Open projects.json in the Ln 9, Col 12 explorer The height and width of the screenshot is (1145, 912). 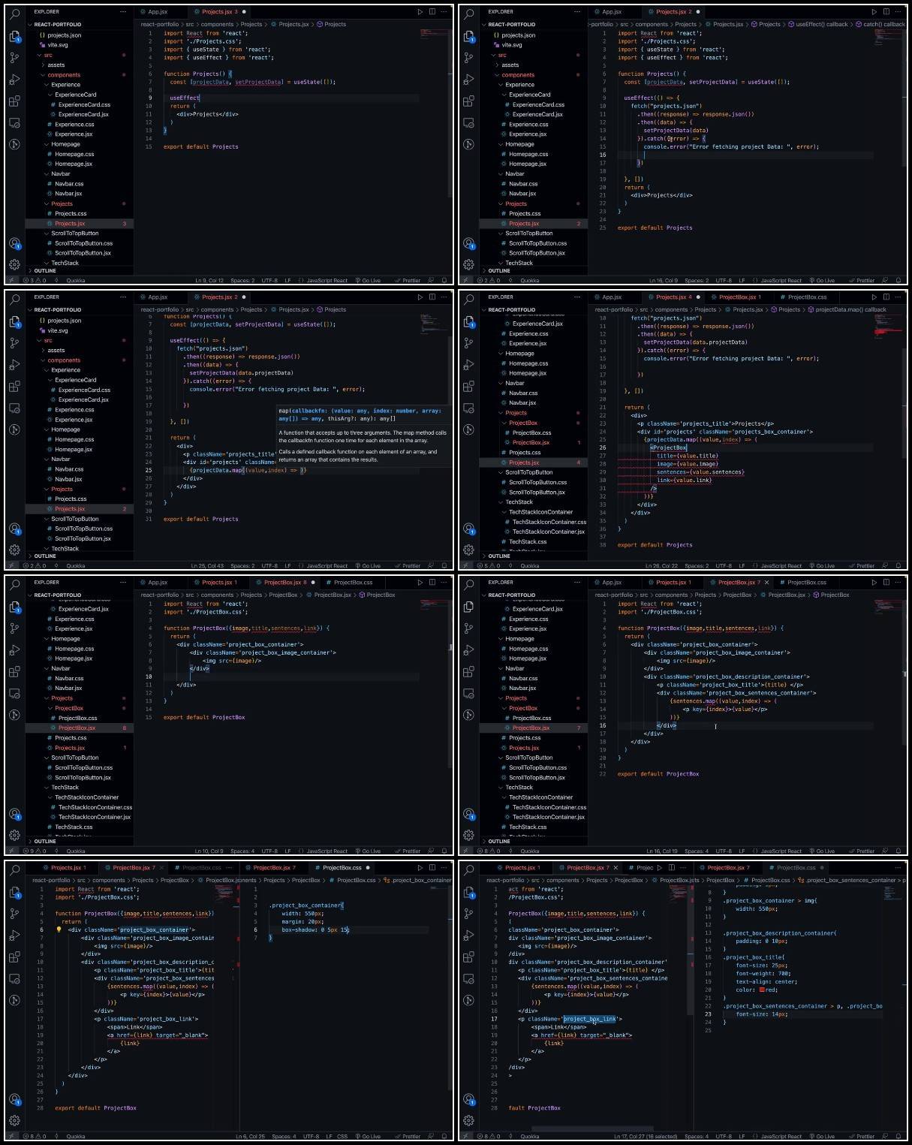(64, 35)
